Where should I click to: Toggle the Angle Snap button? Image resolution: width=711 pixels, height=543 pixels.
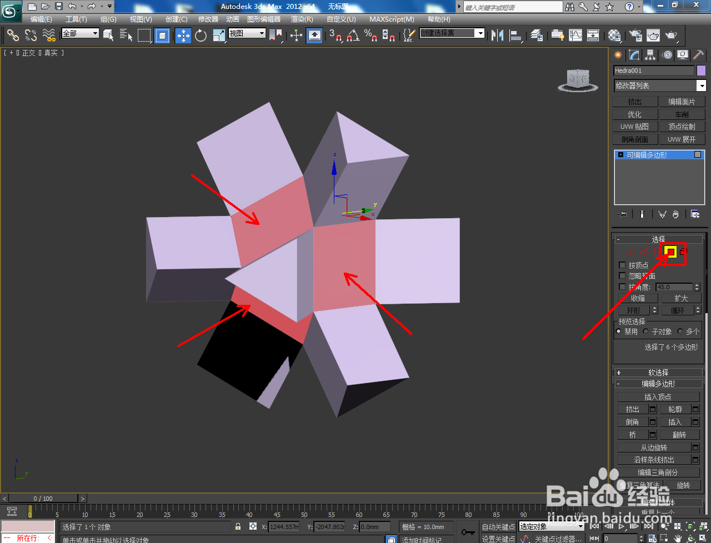click(x=353, y=36)
